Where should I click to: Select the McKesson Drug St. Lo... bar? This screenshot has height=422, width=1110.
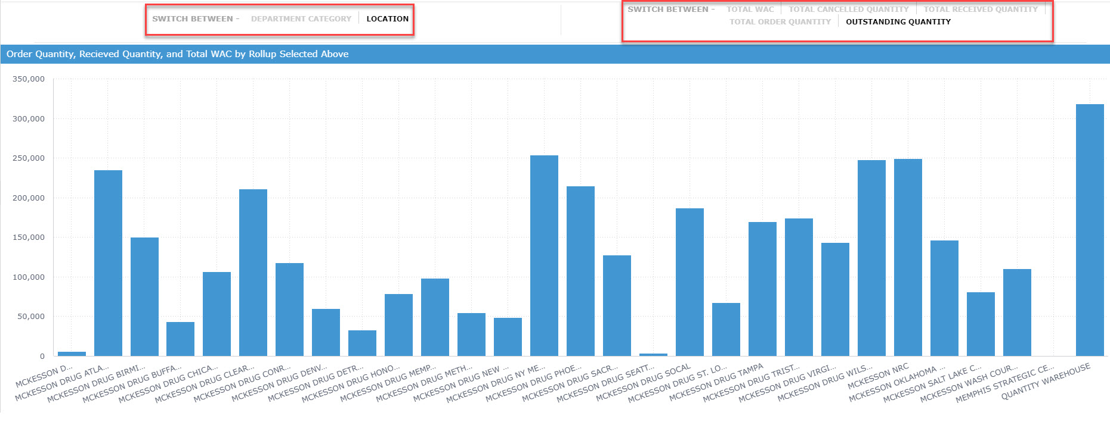click(726, 330)
